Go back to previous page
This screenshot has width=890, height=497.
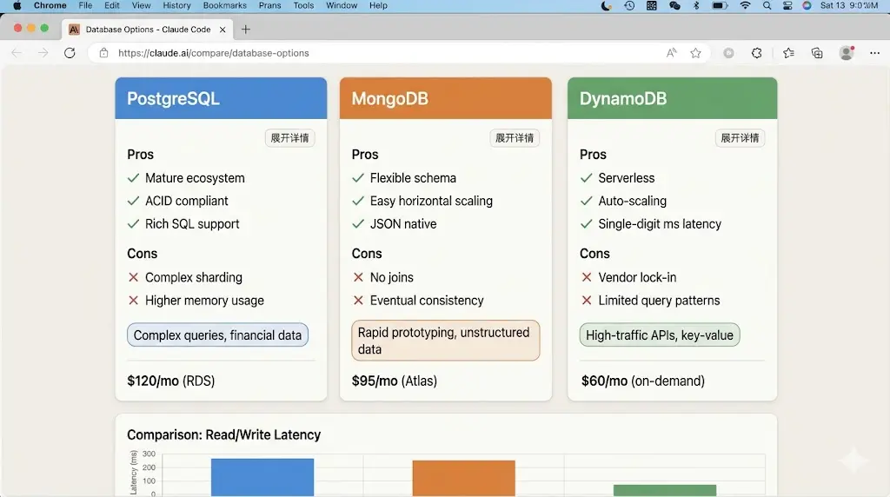[17, 53]
